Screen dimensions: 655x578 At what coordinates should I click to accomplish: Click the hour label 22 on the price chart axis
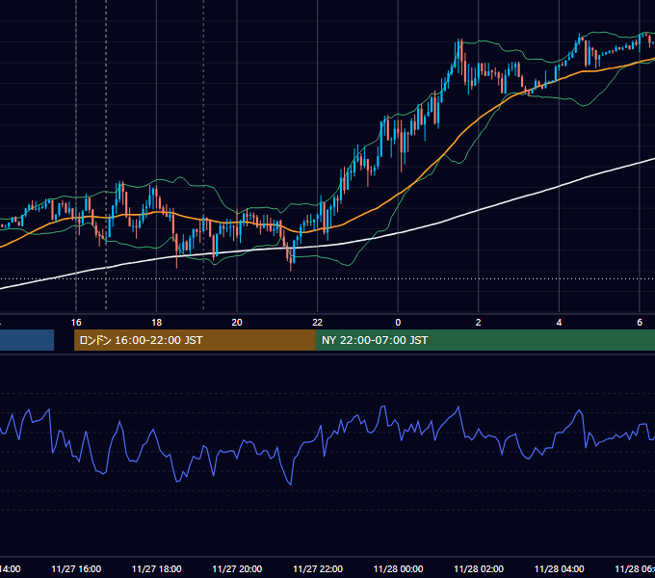(318, 323)
